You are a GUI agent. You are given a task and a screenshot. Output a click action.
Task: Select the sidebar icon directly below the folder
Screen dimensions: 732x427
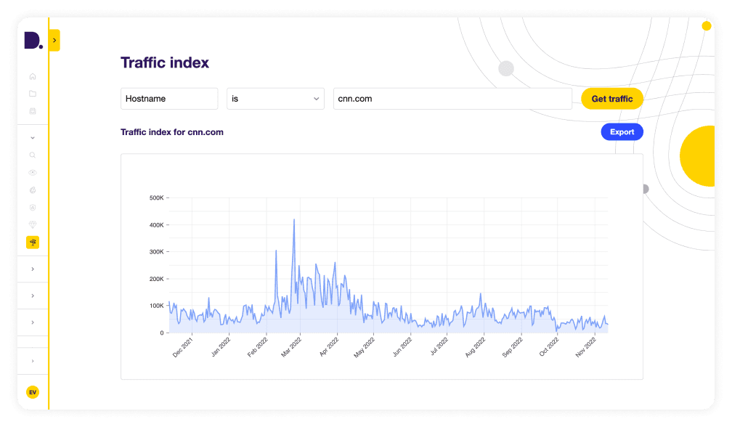pyautogui.click(x=33, y=111)
